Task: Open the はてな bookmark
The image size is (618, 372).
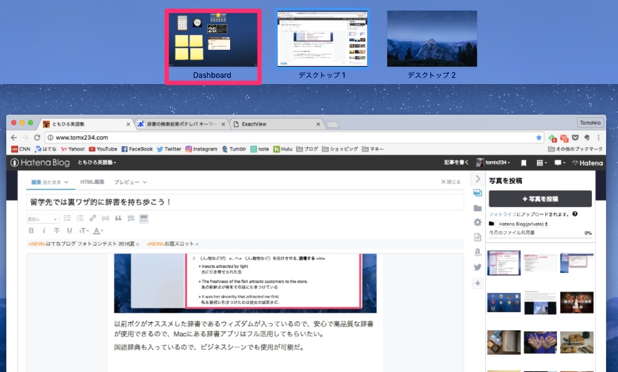Action: click(x=46, y=149)
